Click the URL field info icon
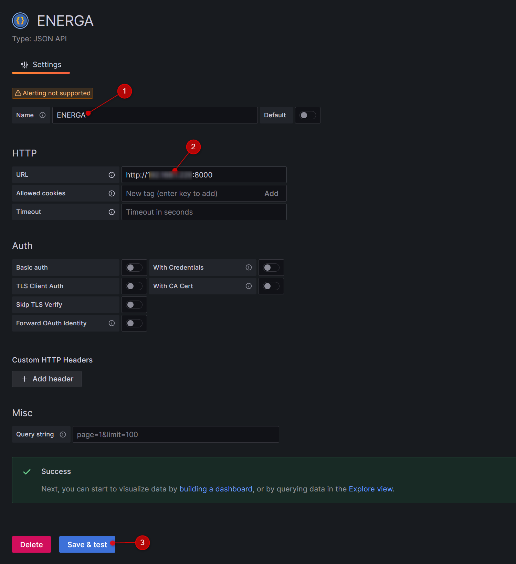Viewport: 516px width, 564px height. (112, 175)
